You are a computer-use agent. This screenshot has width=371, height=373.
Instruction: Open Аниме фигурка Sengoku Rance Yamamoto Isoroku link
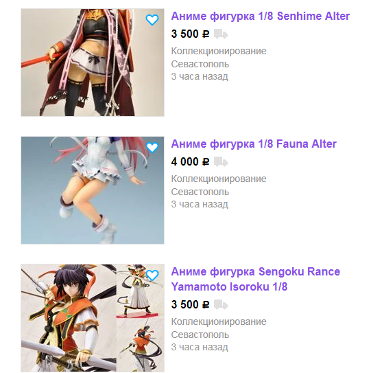pos(256,279)
